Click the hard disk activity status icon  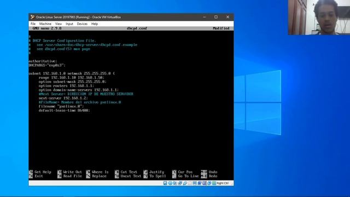coord(165,183)
